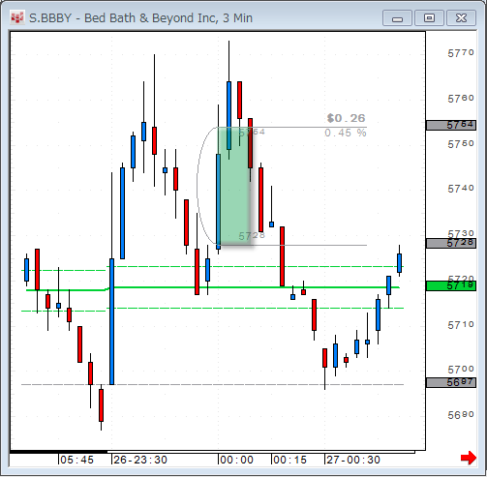487x477 pixels.
Task: Click the 5750 price scale label
Action: tap(461, 144)
